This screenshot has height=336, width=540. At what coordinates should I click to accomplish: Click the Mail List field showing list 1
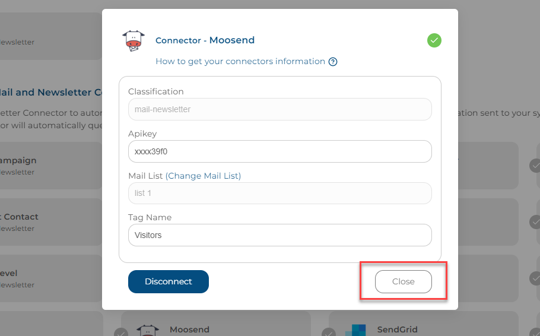(280, 193)
